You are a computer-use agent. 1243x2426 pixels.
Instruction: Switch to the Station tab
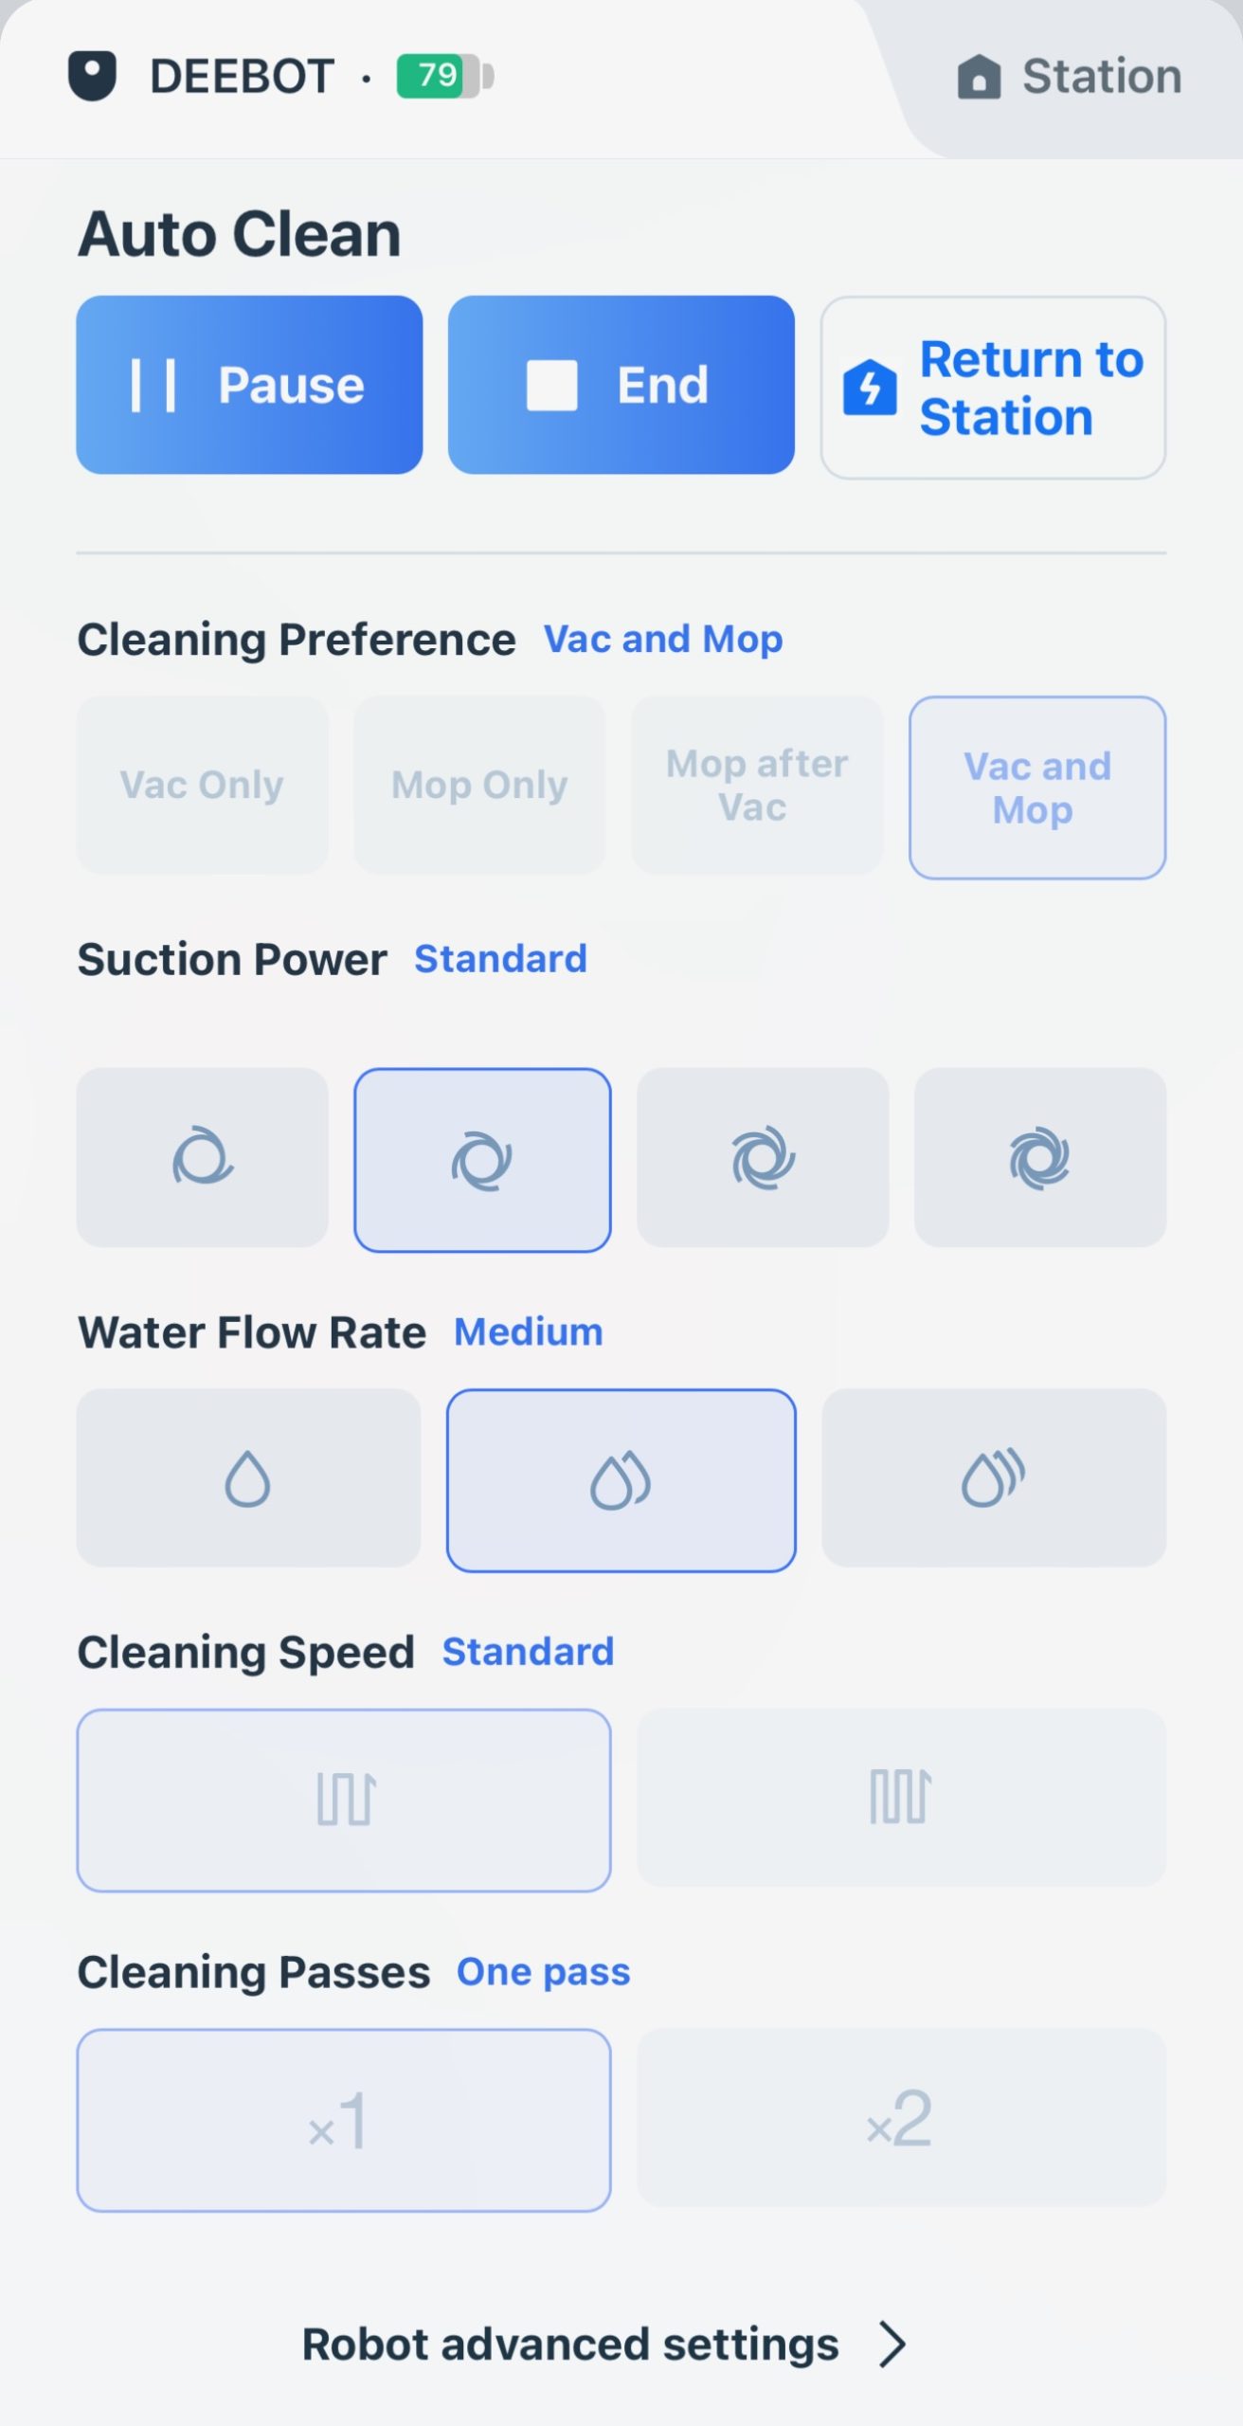pos(1071,77)
